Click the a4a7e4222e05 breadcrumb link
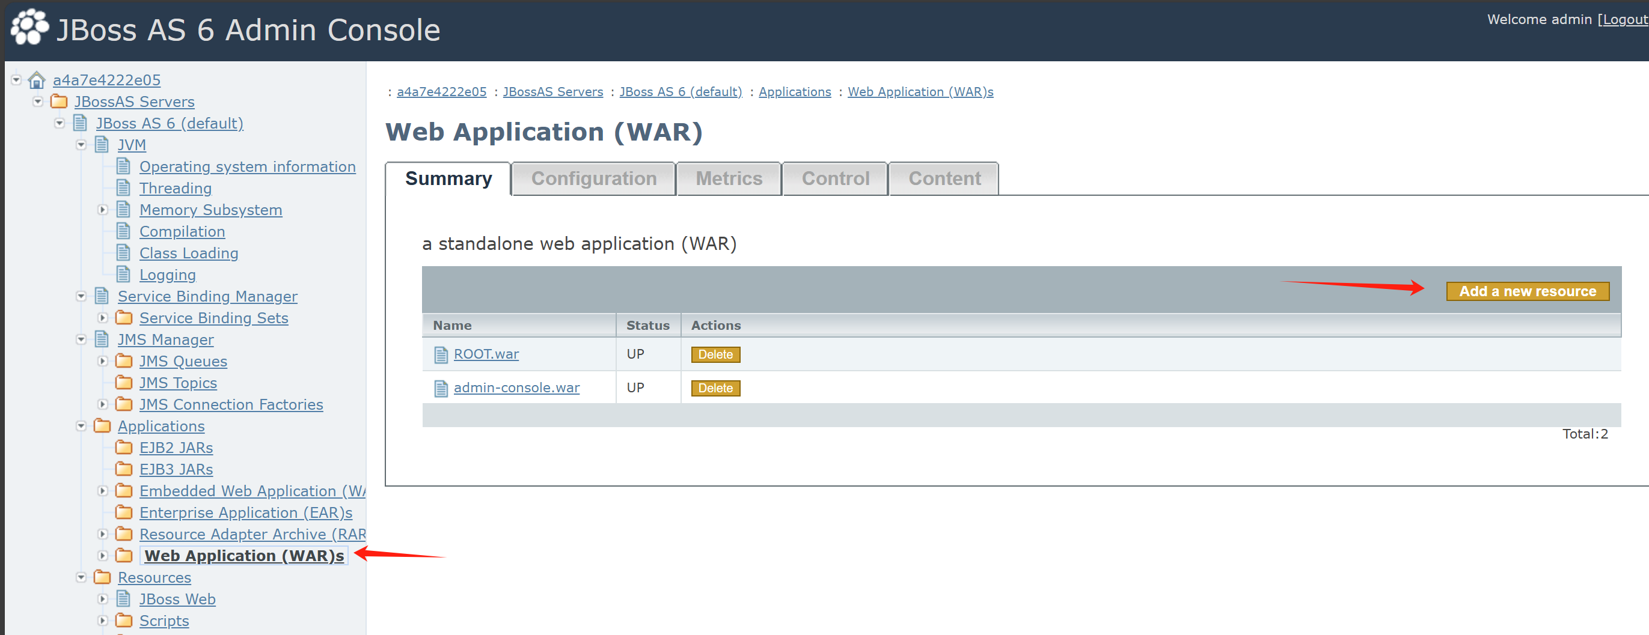 click(x=441, y=92)
